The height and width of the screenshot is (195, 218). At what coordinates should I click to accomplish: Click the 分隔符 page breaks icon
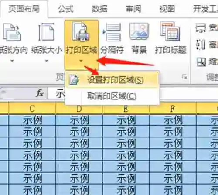click(x=112, y=32)
